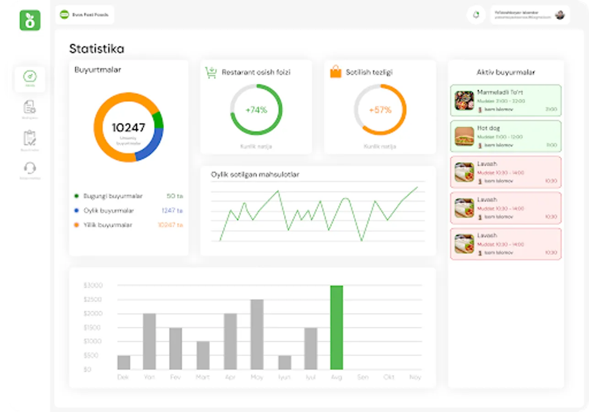Click the Yan bar in the chart
Screen dimensions: 589x412
click(x=149, y=342)
